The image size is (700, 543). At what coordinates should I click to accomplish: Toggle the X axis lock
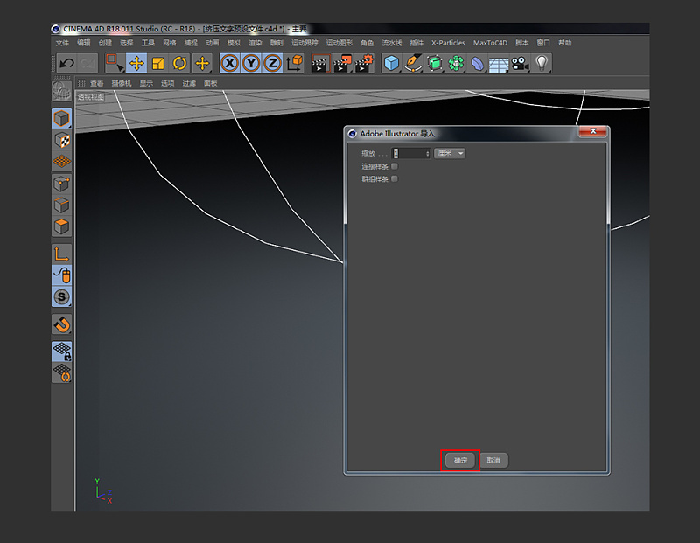coord(229,63)
